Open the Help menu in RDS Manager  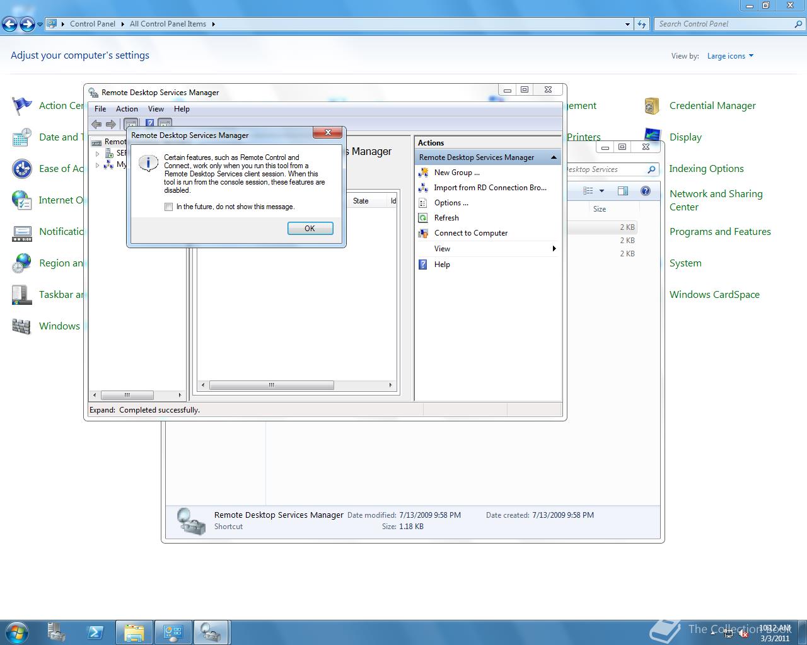pos(182,109)
